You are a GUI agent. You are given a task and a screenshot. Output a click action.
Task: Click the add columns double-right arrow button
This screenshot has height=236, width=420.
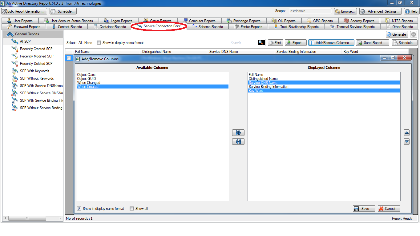tap(238, 133)
